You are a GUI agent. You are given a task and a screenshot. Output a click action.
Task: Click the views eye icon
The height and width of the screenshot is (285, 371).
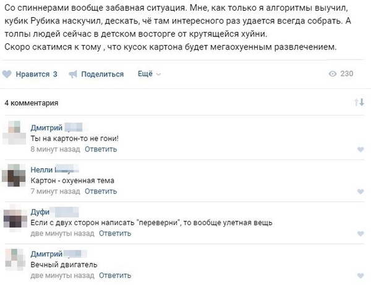tap(333, 74)
